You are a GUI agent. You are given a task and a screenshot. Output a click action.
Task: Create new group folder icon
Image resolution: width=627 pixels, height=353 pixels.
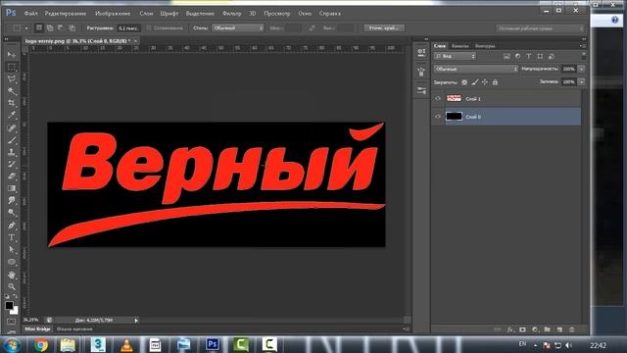point(547,329)
